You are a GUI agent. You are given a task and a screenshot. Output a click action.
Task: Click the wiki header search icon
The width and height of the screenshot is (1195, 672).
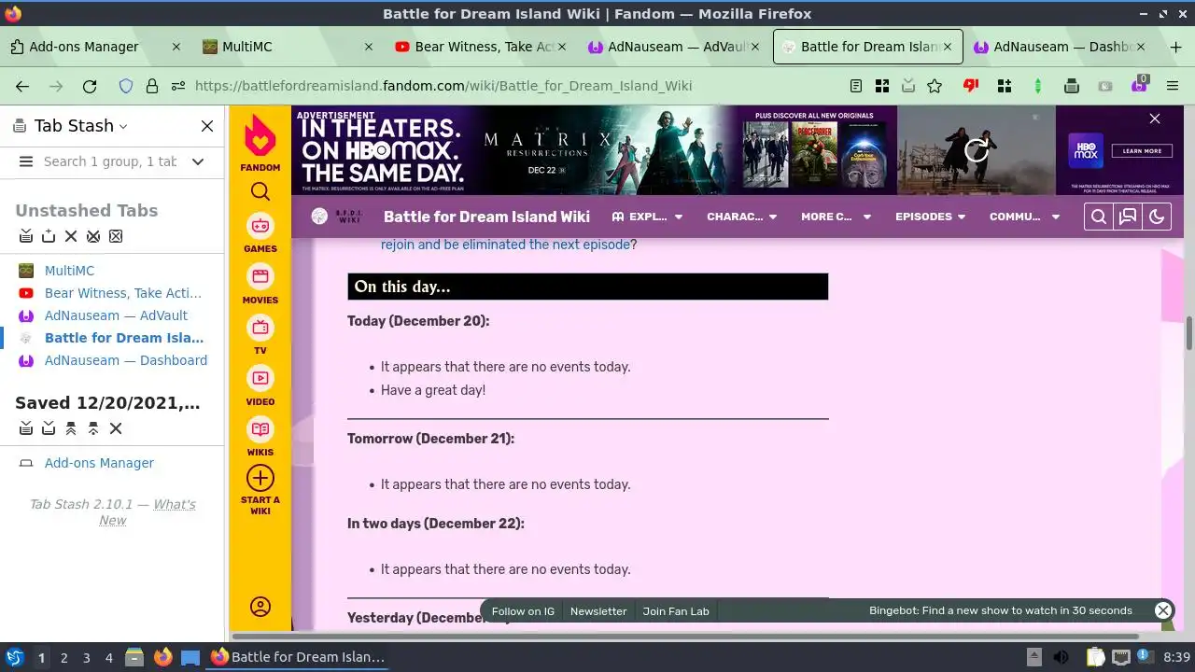coord(1099,217)
